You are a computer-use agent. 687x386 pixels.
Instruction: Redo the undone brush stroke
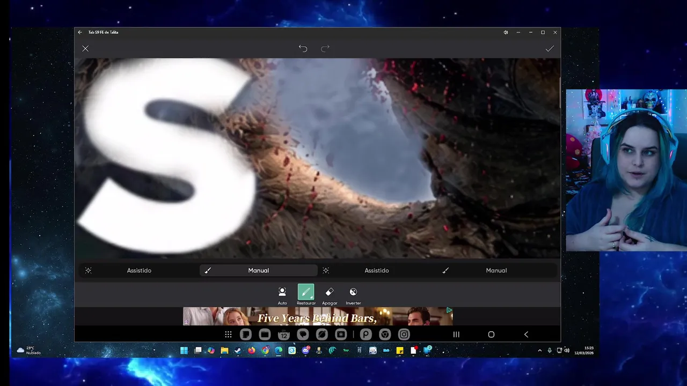pyautogui.click(x=325, y=49)
